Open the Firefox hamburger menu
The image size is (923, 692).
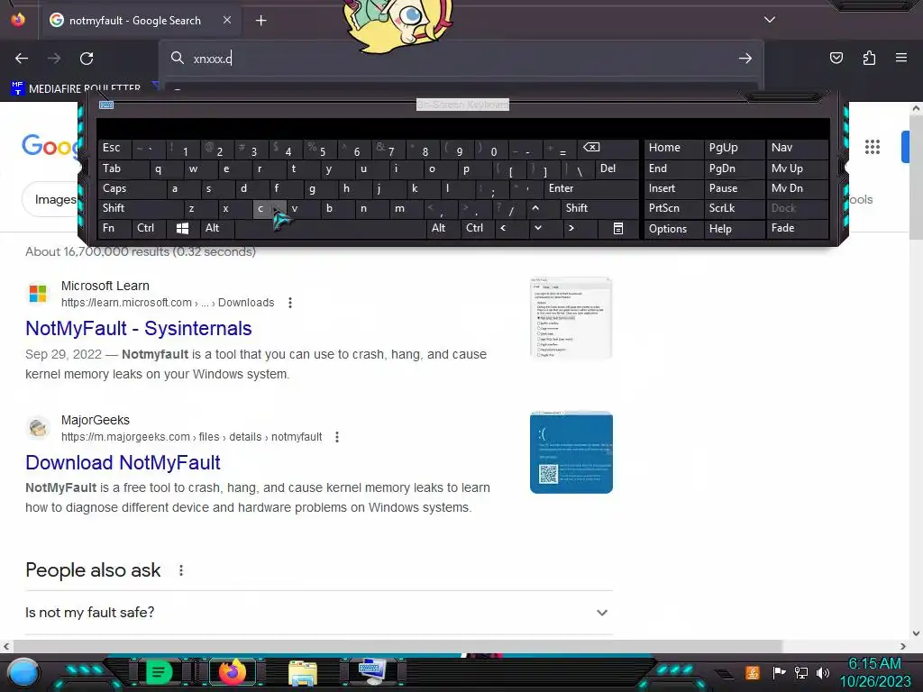tap(901, 58)
